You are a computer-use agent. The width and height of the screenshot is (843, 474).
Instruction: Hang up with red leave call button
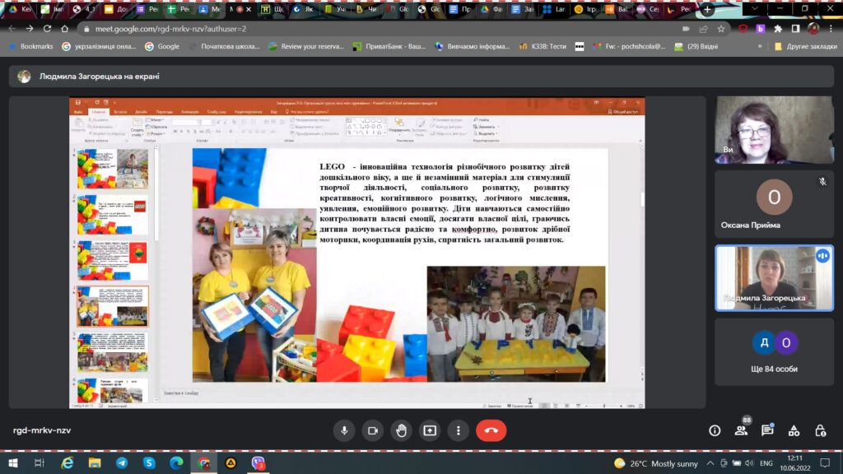tap(491, 430)
